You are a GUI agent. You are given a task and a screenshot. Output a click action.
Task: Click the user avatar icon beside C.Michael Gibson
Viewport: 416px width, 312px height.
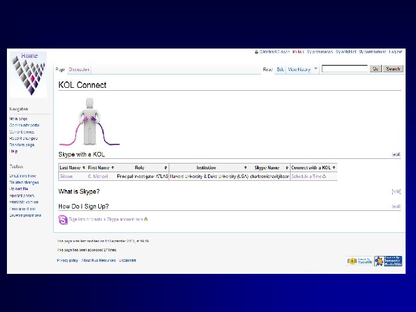[x=257, y=52]
